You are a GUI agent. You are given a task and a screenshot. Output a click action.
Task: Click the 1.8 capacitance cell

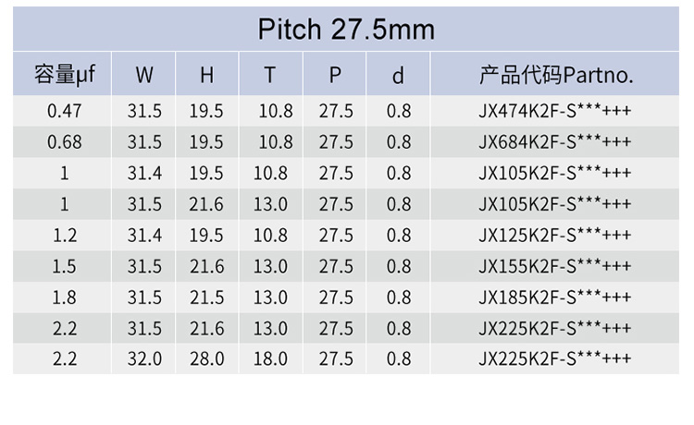pos(65,297)
